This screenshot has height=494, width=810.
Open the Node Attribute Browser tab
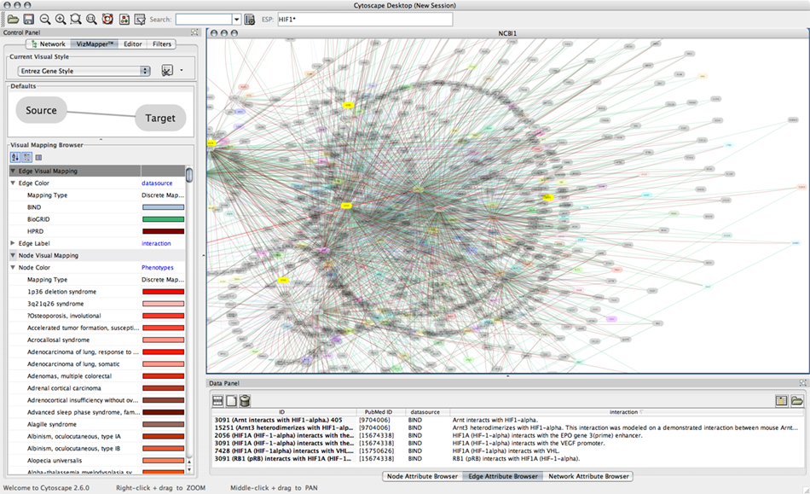pos(422,476)
